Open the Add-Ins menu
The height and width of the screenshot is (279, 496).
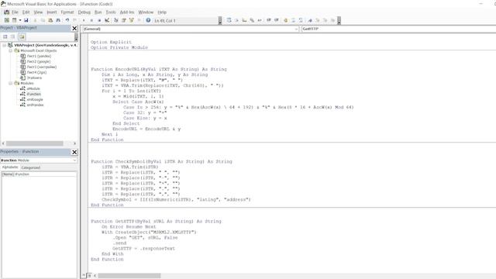click(x=127, y=12)
